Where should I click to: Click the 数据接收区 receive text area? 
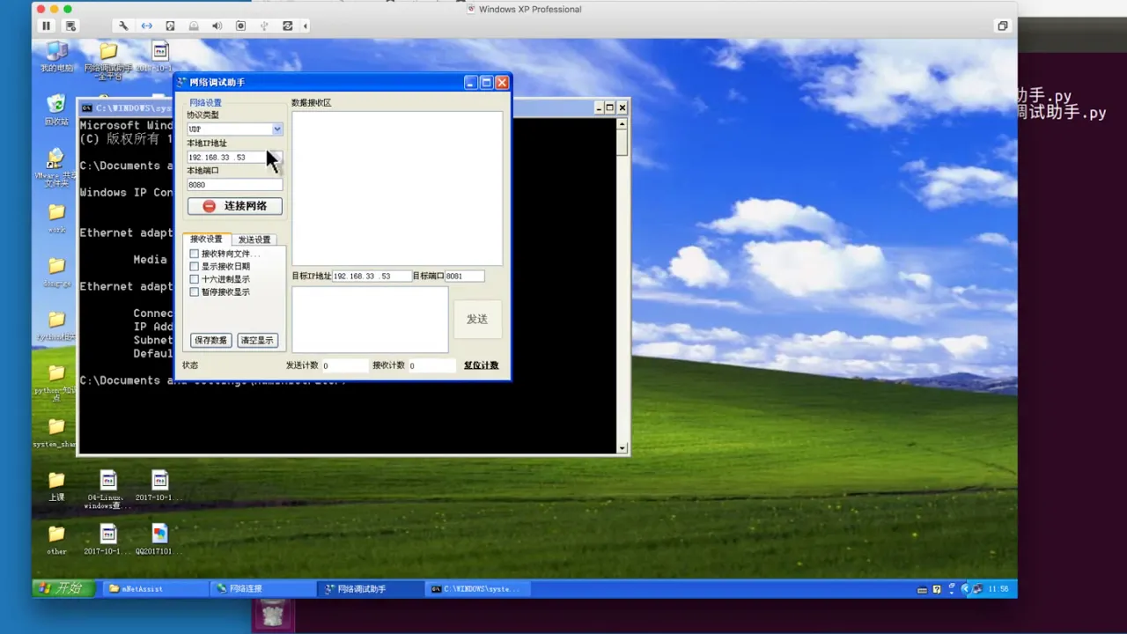pos(397,188)
